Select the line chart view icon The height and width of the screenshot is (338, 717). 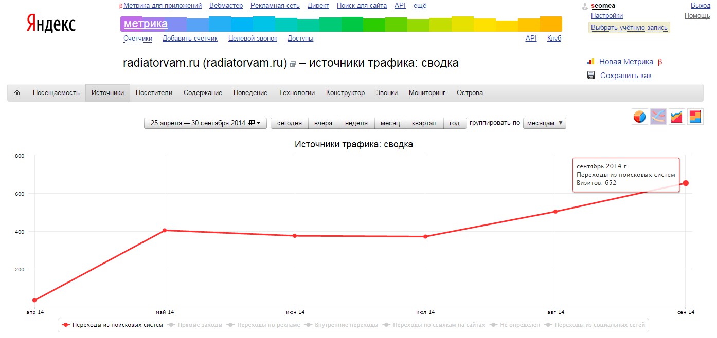(658, 117)
